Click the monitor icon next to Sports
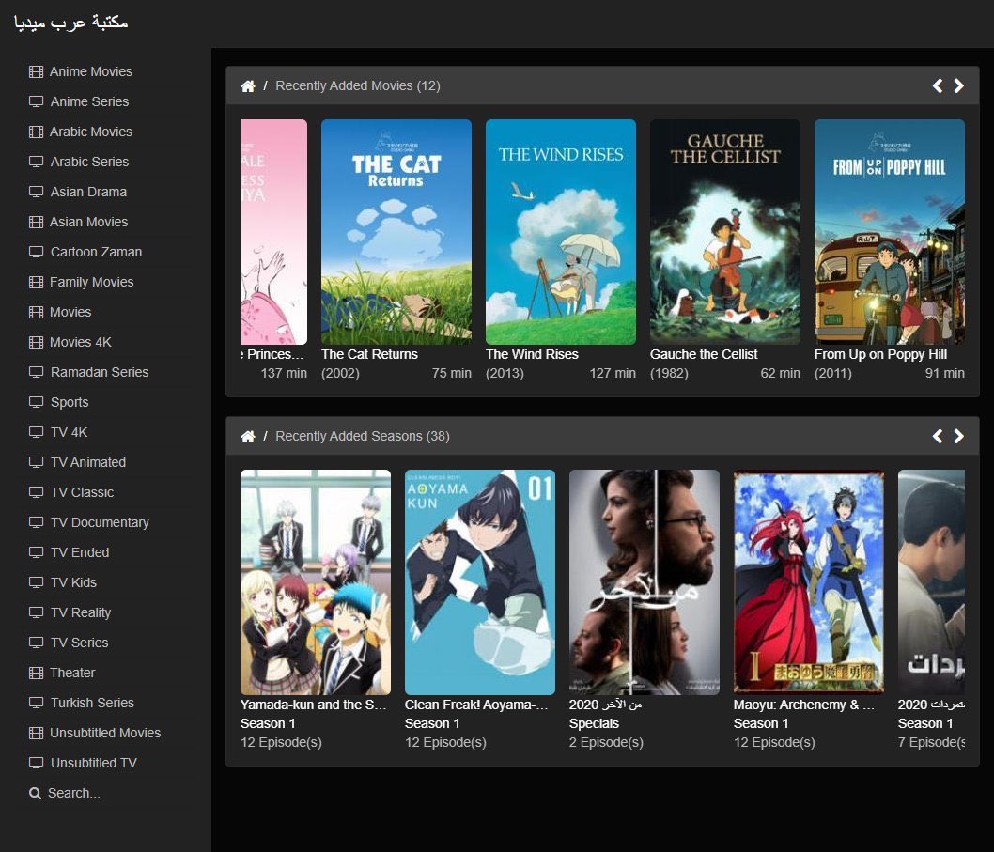 (x=36, y=402)
